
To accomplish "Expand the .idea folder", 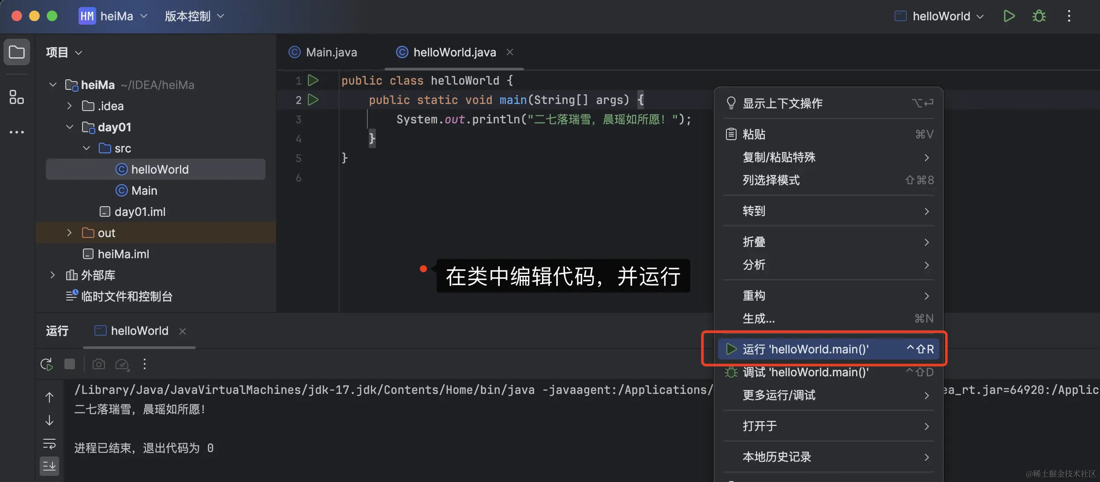I will (69, 106).
